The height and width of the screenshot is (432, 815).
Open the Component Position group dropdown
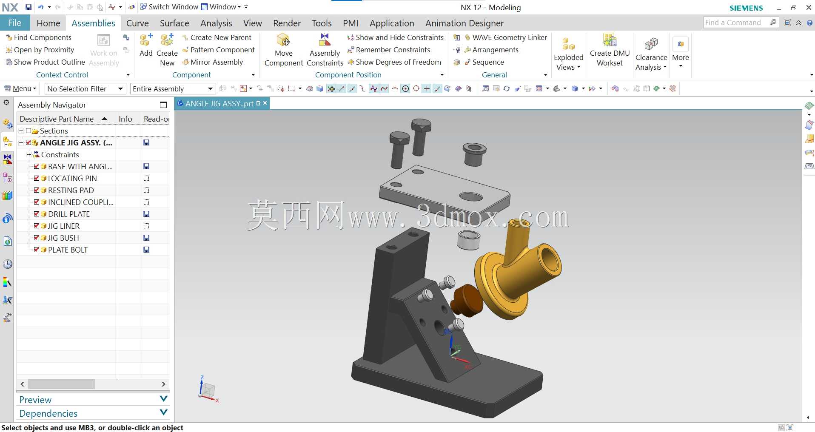tap(442, 75)
